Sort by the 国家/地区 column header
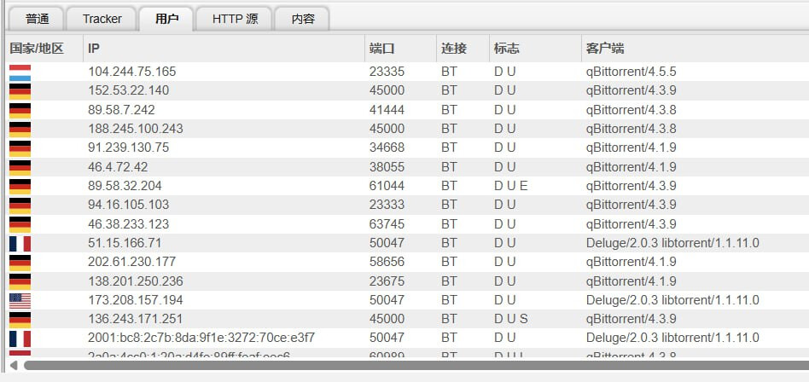This screenshot has height=382, width=809. coord(37,49)
